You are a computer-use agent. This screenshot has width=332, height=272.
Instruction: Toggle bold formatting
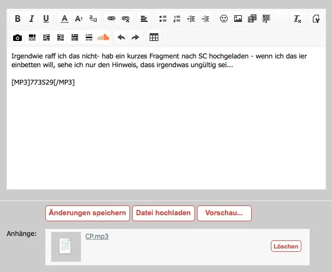click(x=18, y=19)
